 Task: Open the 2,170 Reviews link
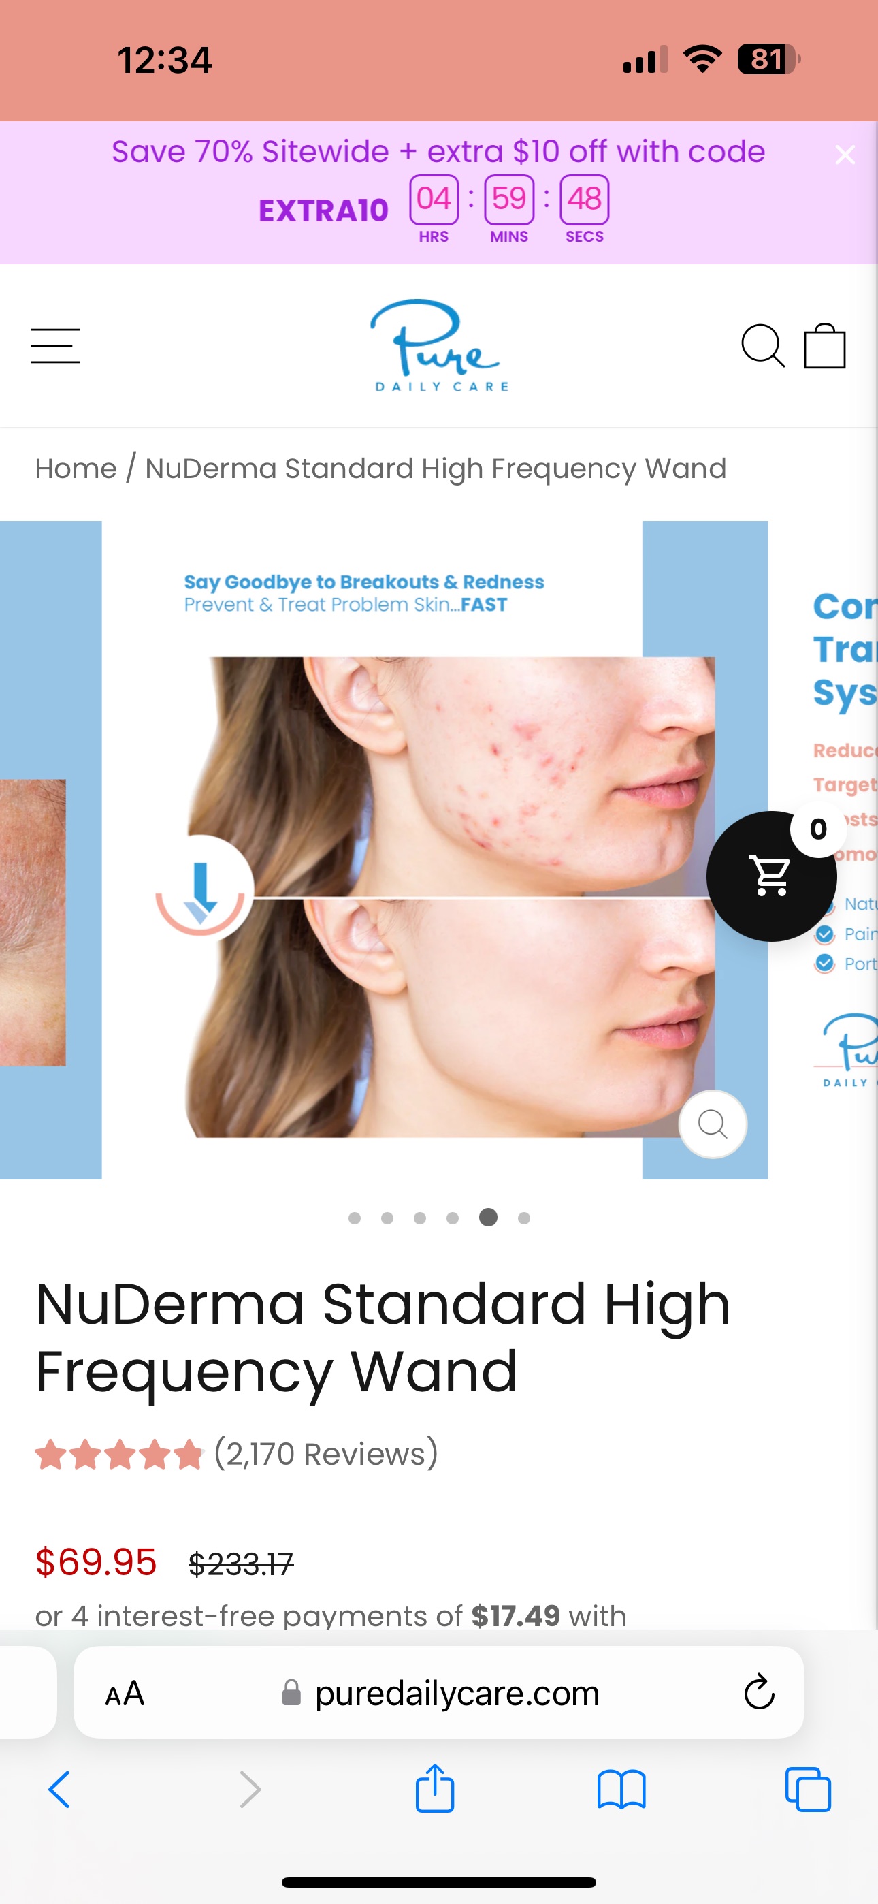tap(326, 1453)
